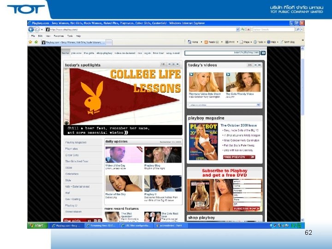
Task: Click 'log-in' navigation link
Action: [x=148, y=53]
